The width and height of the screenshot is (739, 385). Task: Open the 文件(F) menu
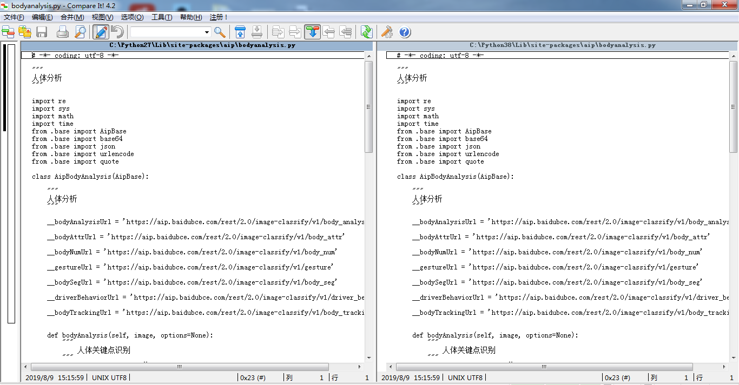[x=13, y=17]
